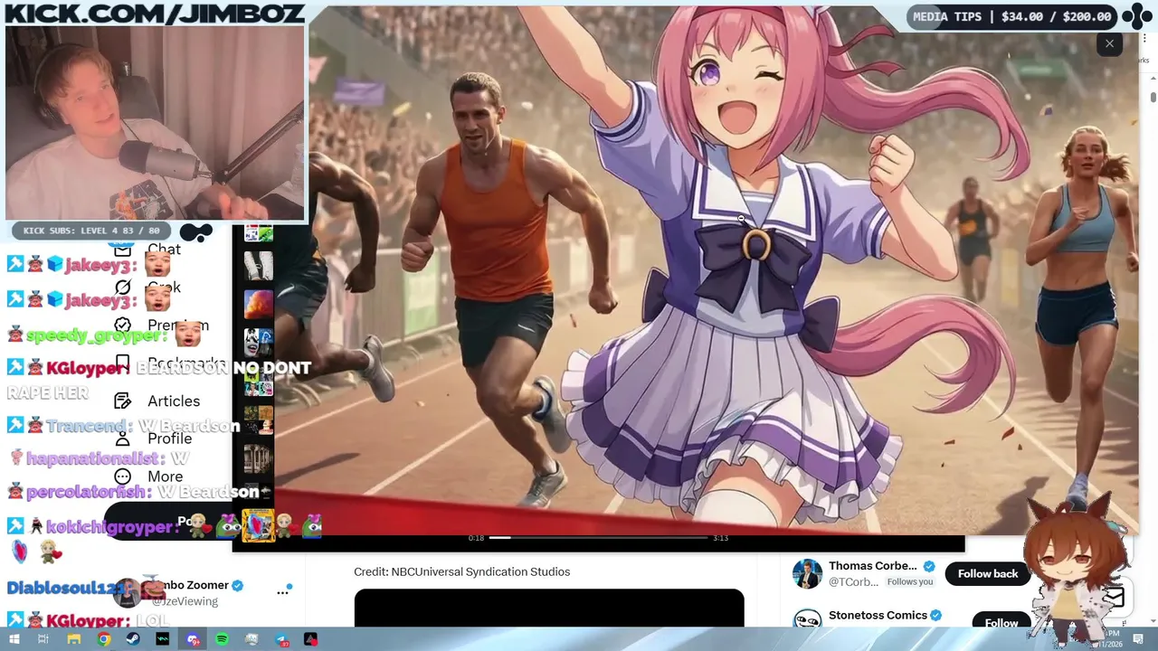Open the Grok slashed-circle icon

tap(122, 287)
